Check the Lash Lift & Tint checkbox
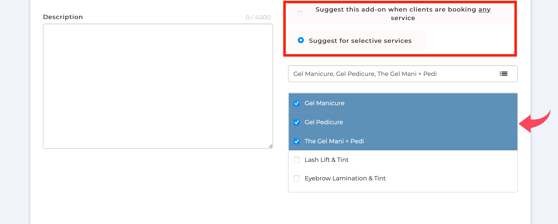The height and width of the screenshot is (224, 558). click(x=297, y=160)
